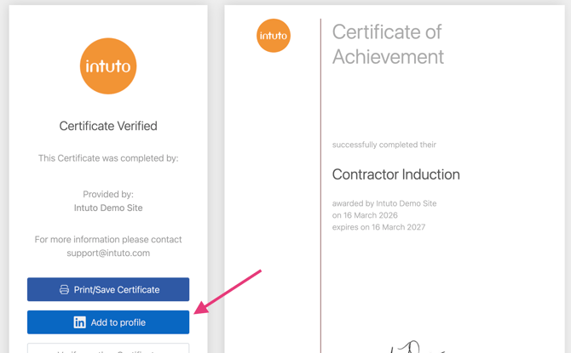The height and width of the screenshot is (353, 571).
Task: Click the 'on 16 March 2026' date
Action: (x=365, y=215)
